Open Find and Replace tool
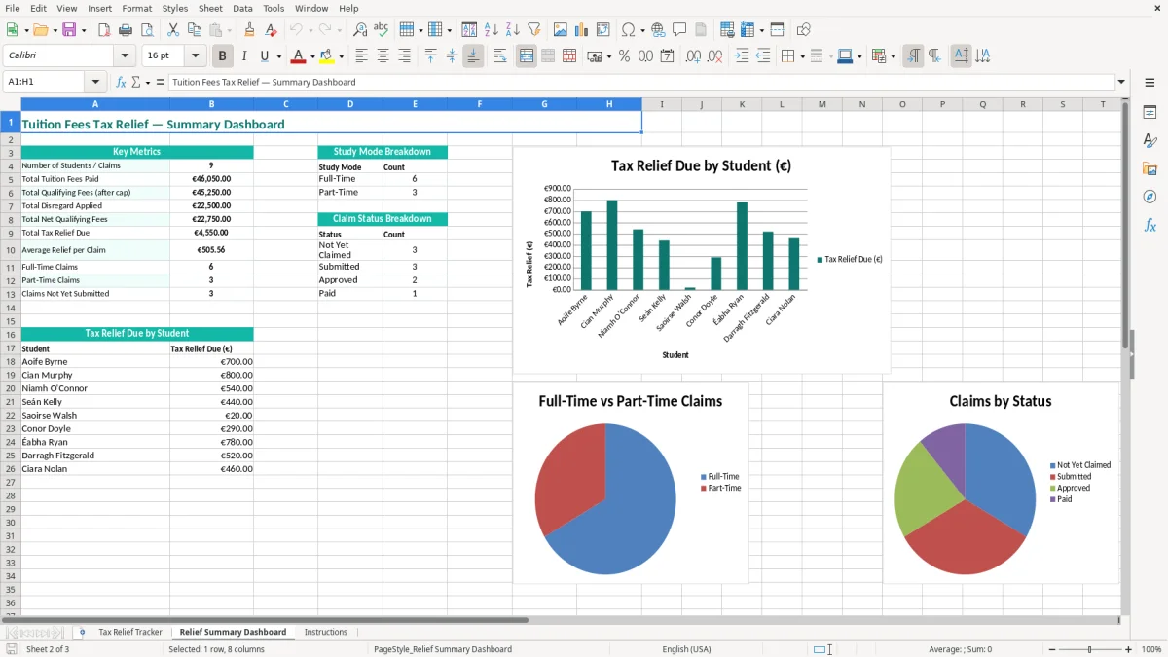 [x=360, y=30]
